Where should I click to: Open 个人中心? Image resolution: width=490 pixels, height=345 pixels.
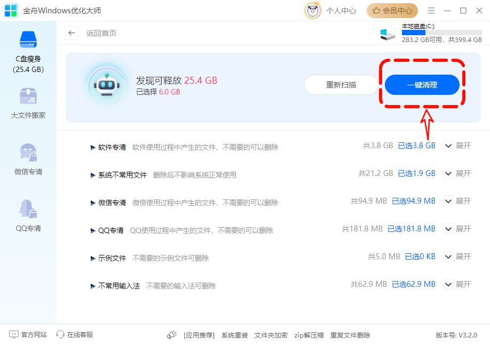point(341,11)
